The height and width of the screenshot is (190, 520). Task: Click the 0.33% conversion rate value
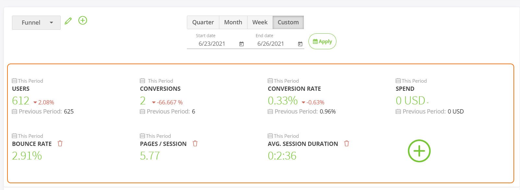283,101
